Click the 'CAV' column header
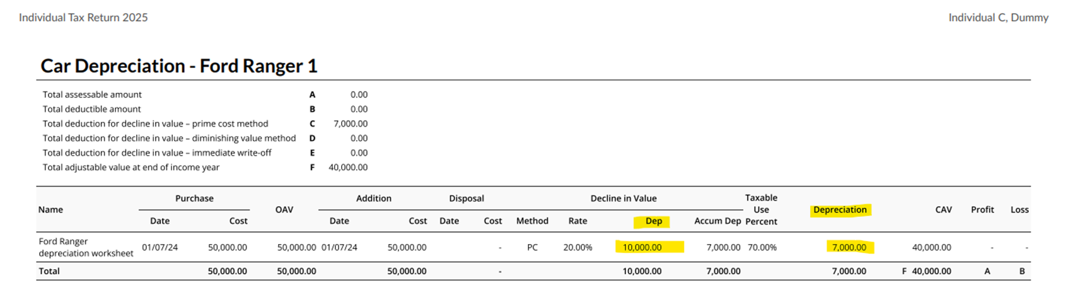The image size is (1068, 297). click(943, 209)
